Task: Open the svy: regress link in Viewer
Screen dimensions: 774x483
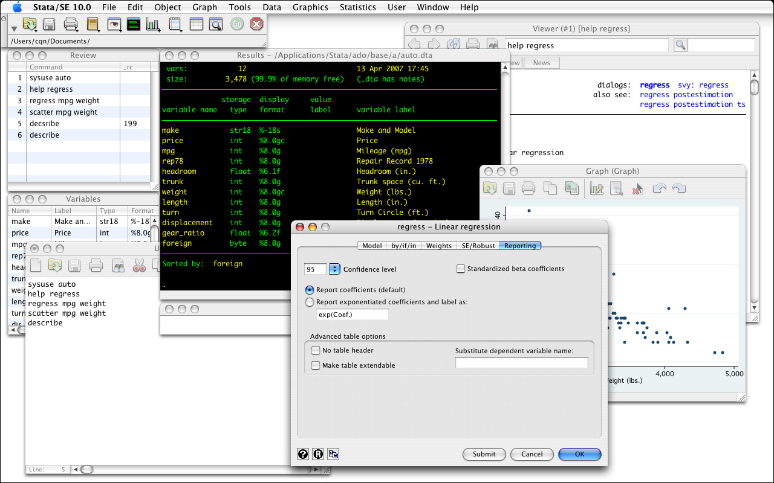Action: [703, 85]
